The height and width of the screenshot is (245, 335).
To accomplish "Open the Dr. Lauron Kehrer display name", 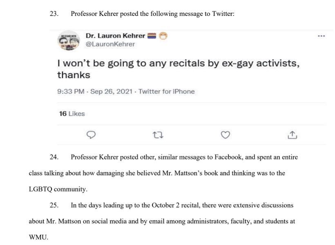I will coord(115,35).
